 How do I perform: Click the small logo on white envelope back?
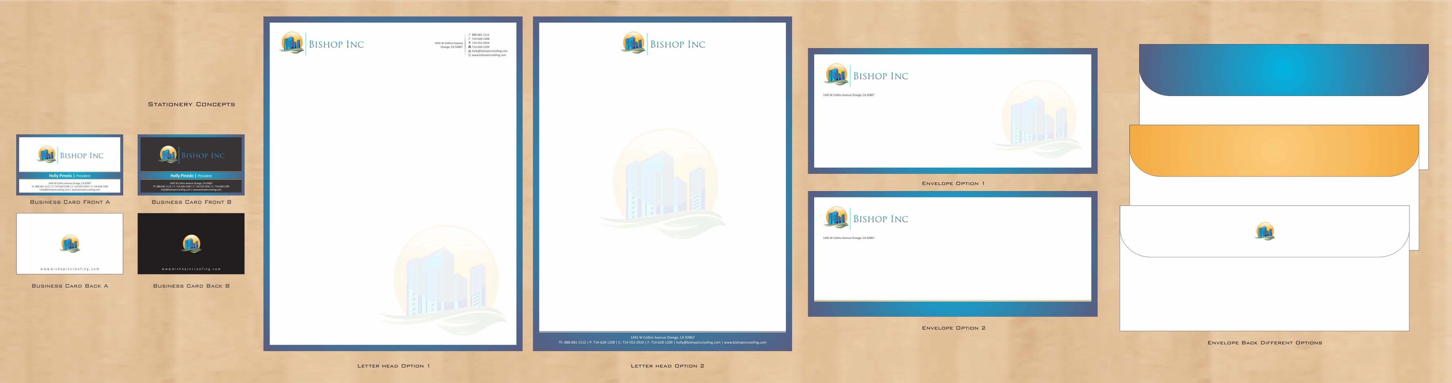coord(1265,231)
